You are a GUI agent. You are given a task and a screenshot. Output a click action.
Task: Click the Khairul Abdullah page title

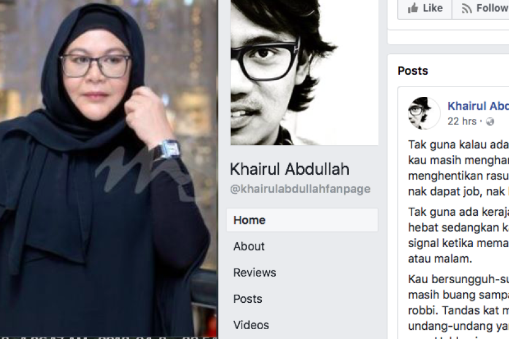coord(289,169)
